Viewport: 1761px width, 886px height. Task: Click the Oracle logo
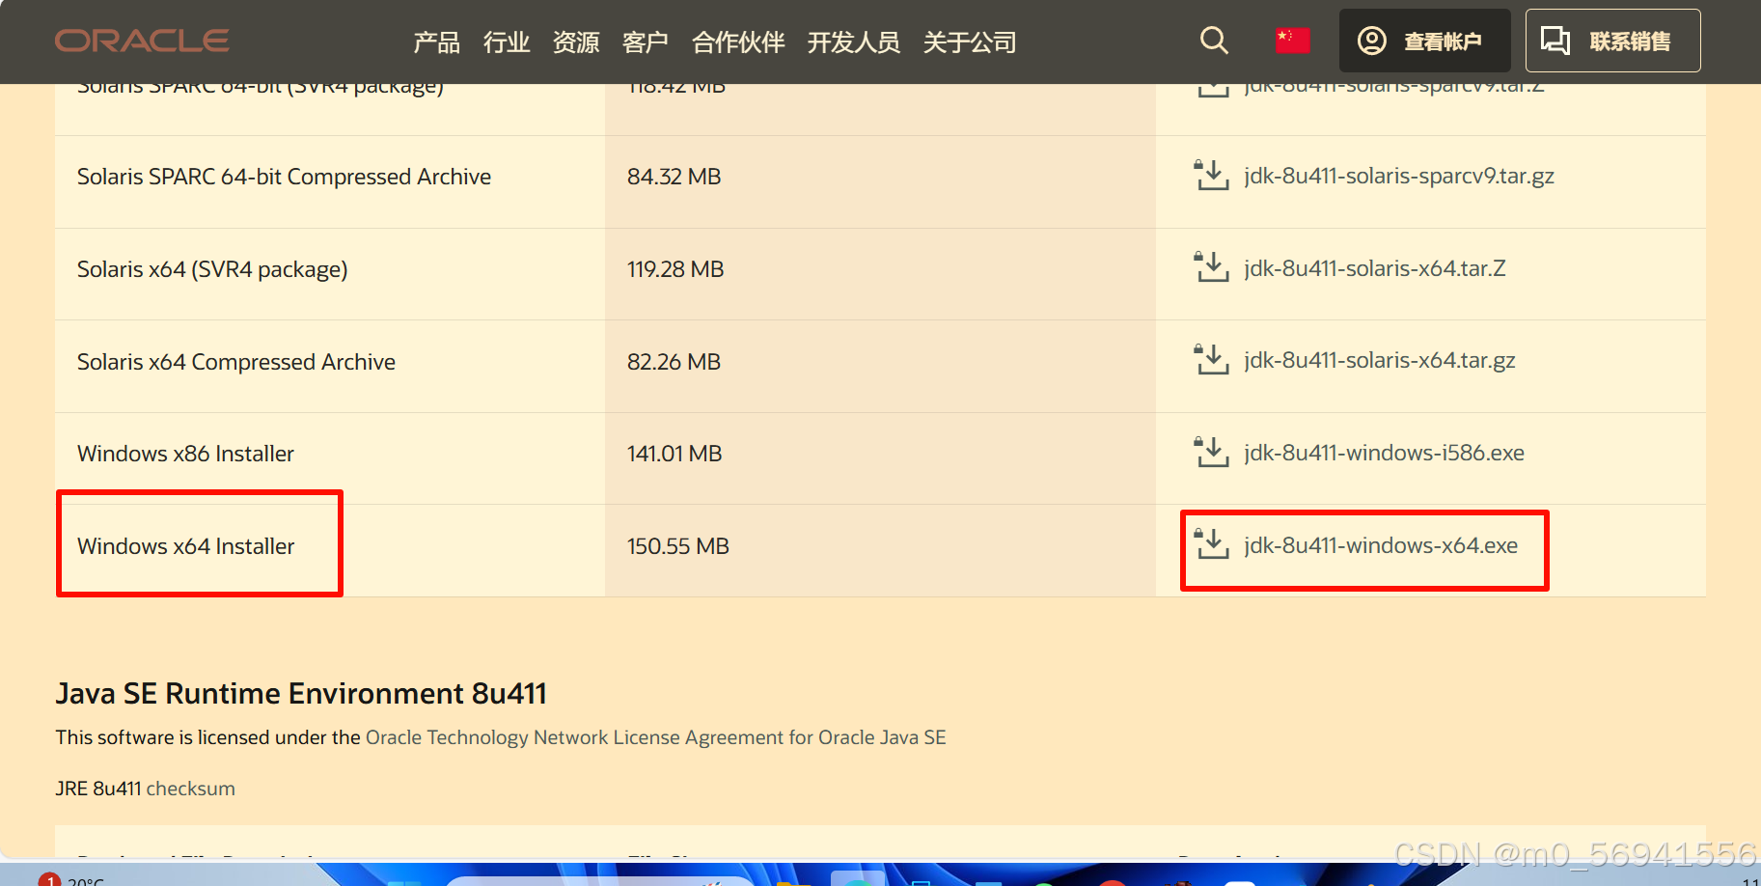(x=142, y=41)
